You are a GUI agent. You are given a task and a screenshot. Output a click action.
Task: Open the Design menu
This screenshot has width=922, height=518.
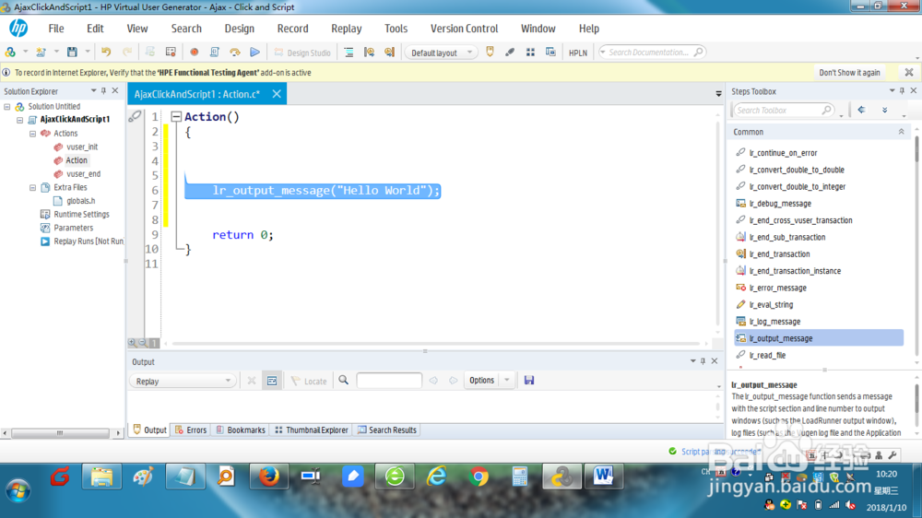240,29
